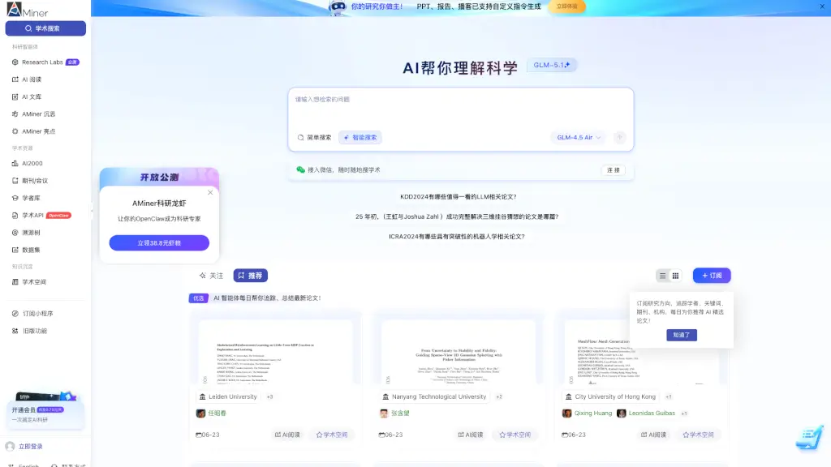831x467 pixels.
Task: Click the 优选 tag label
Action: coord(198,298)
